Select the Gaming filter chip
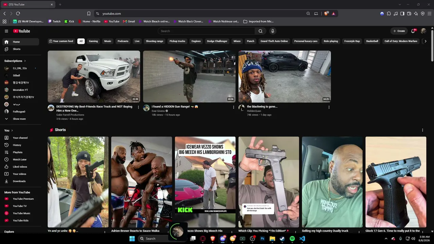The height and width of the screenshot is (244, 434). (x=93, y=41)
